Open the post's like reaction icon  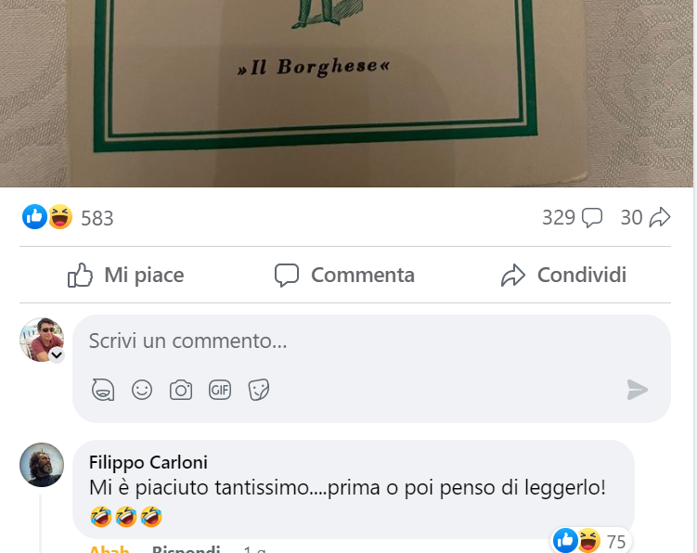34,217
